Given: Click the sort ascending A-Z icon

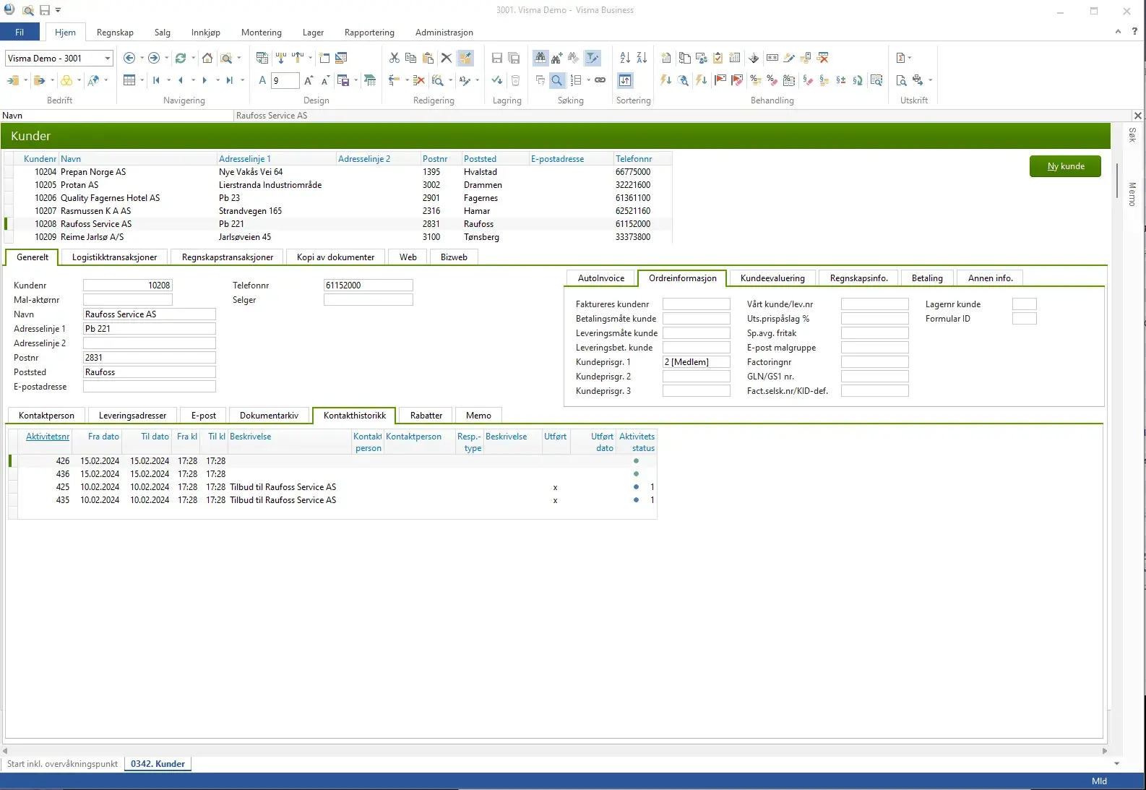Looking at the screenshot, I should (625, 58).
